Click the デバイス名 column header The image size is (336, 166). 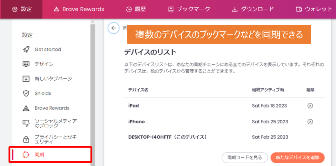point(138,90)
